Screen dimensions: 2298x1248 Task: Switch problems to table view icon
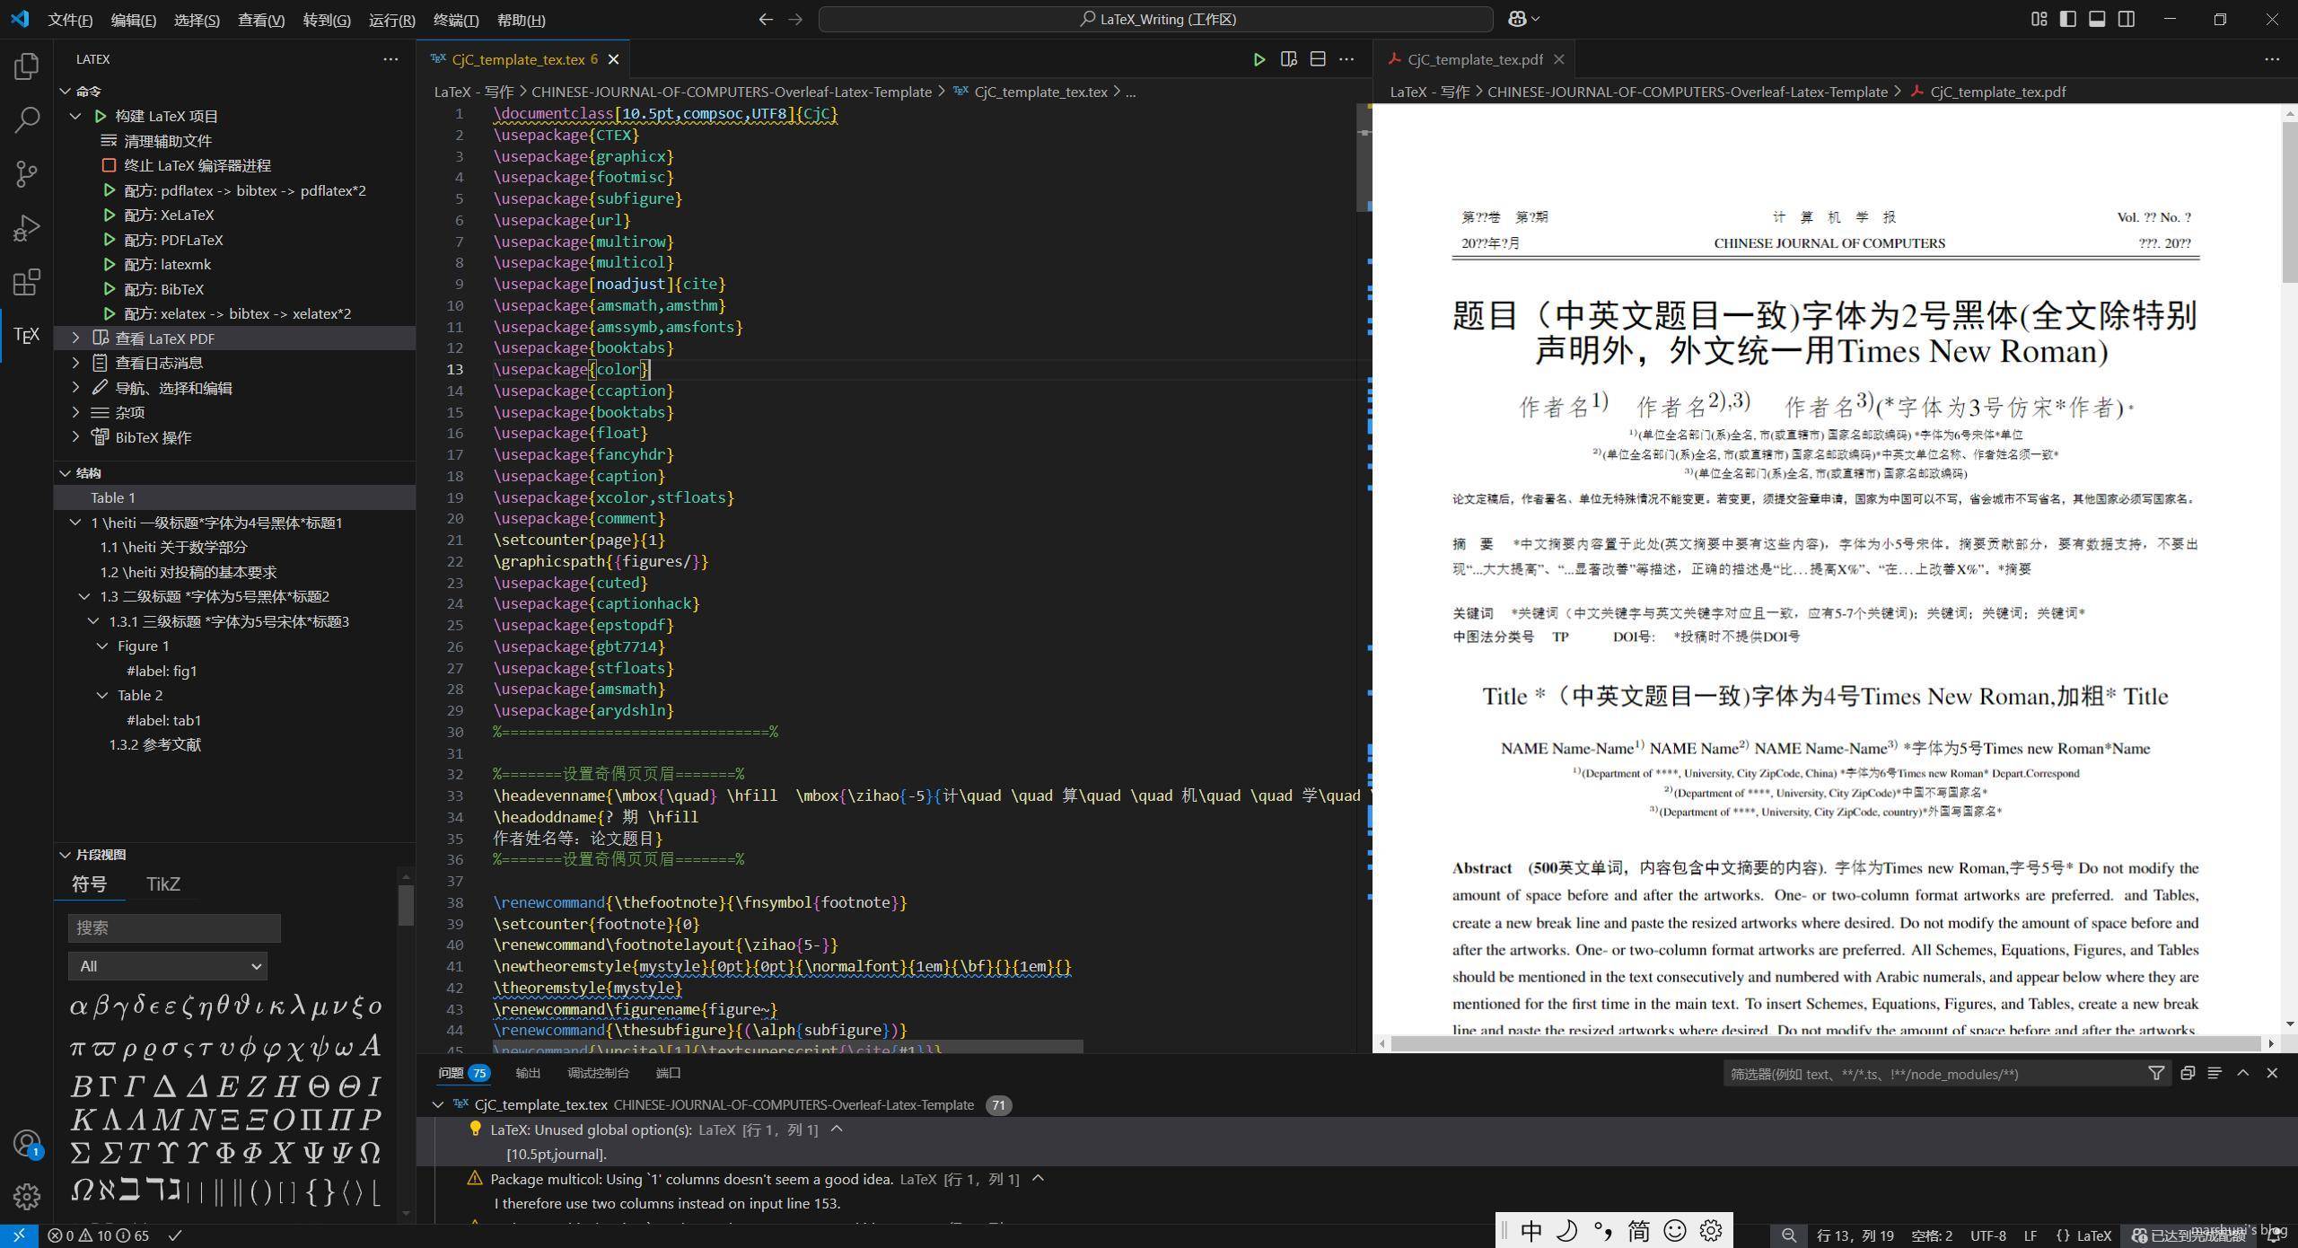tap(2215, 1073)
